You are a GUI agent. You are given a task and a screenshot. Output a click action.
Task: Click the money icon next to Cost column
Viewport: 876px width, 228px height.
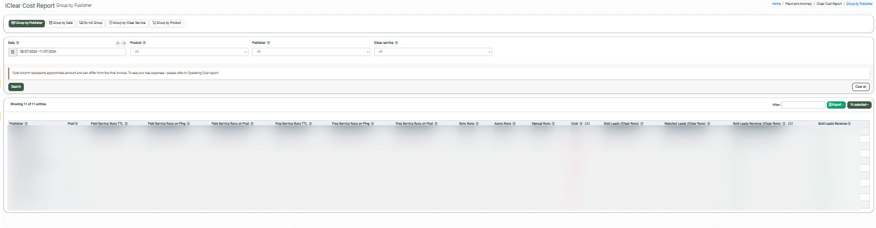[x=587, y=124]
